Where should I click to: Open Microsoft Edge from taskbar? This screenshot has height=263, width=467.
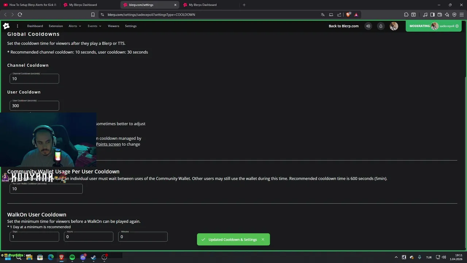pos(51,257)
